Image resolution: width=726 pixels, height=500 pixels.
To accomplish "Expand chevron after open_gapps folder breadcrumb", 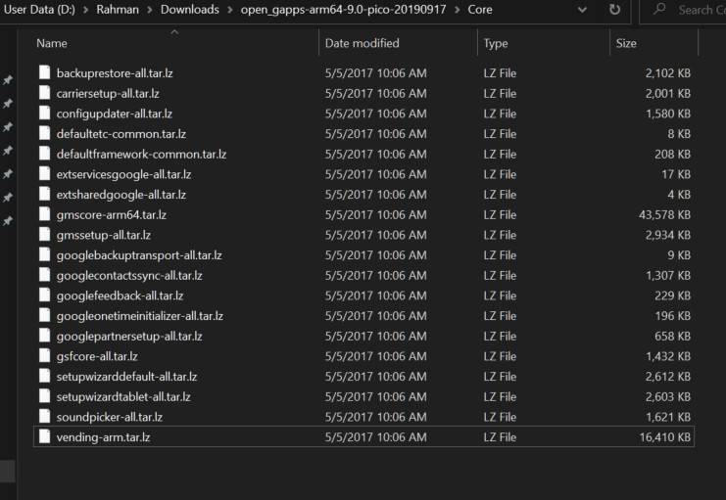I will pyautogui.click(x=457, y=10).
